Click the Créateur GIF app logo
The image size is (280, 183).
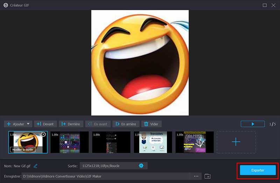(x=6, y=5)
